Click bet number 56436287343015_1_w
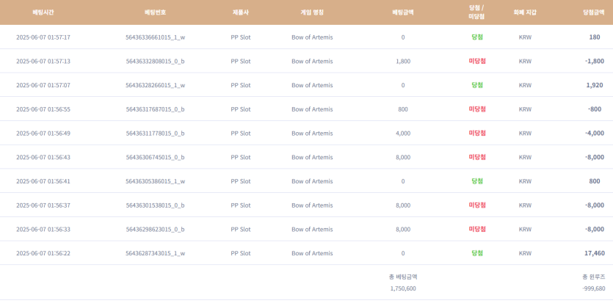Image resolution: width=613 pixels, height=303 pixels. pos(155,254)
